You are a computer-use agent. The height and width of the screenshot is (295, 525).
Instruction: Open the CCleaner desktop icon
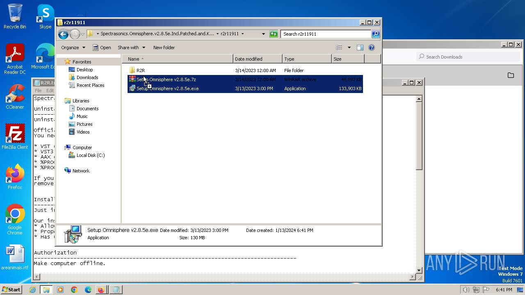coord(15,97)
